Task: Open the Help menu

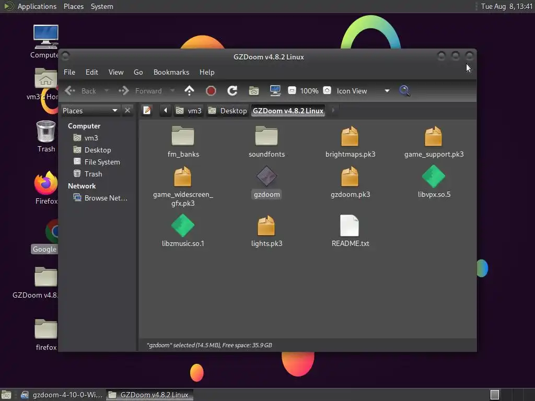Action: tap(207, 72)
